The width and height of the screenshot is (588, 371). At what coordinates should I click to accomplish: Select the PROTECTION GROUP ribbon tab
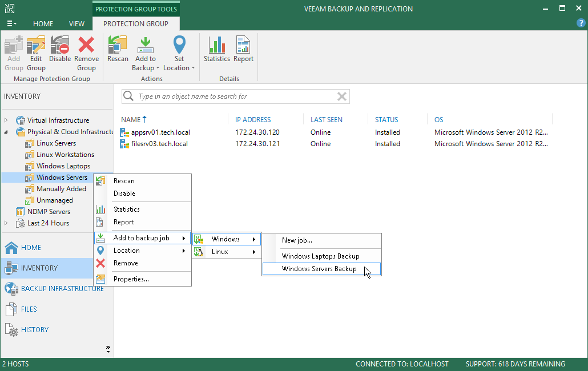[136, 23]
